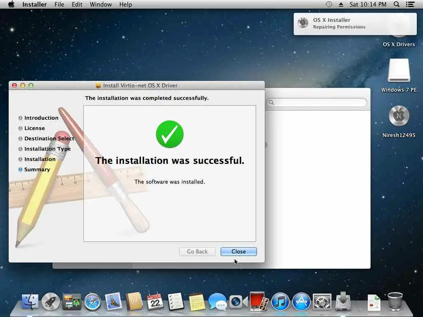Open Launchpad rocket icon in Dock
Screen dimensions: 423x317
pyautogui.click(x=50, y=301)
